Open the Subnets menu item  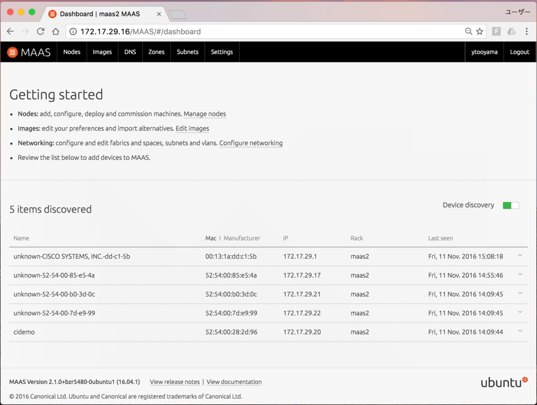click(188, 52)
